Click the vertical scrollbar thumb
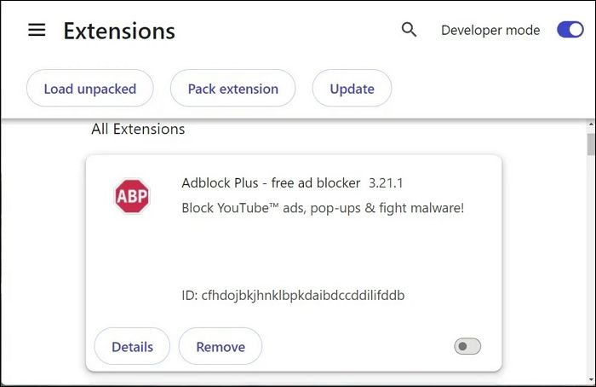596x387 pixels. [591, 145]
